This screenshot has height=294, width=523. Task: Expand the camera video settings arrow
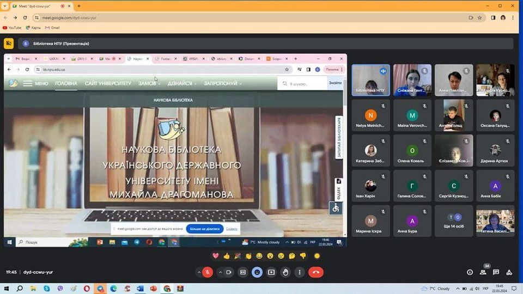tap(220, 272)
